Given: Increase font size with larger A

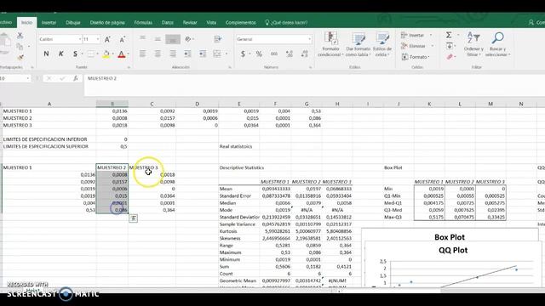Looking at the screenshot, I should click(x=107, y=40).
